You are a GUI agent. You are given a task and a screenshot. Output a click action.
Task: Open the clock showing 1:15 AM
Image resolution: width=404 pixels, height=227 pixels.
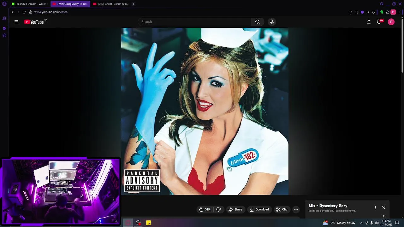[x=386, y=223]
